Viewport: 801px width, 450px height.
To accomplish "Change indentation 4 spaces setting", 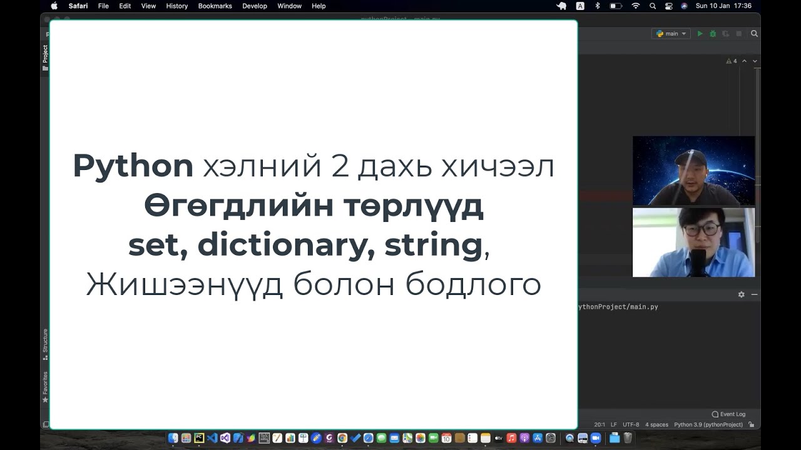I will [x=657, y=424].
